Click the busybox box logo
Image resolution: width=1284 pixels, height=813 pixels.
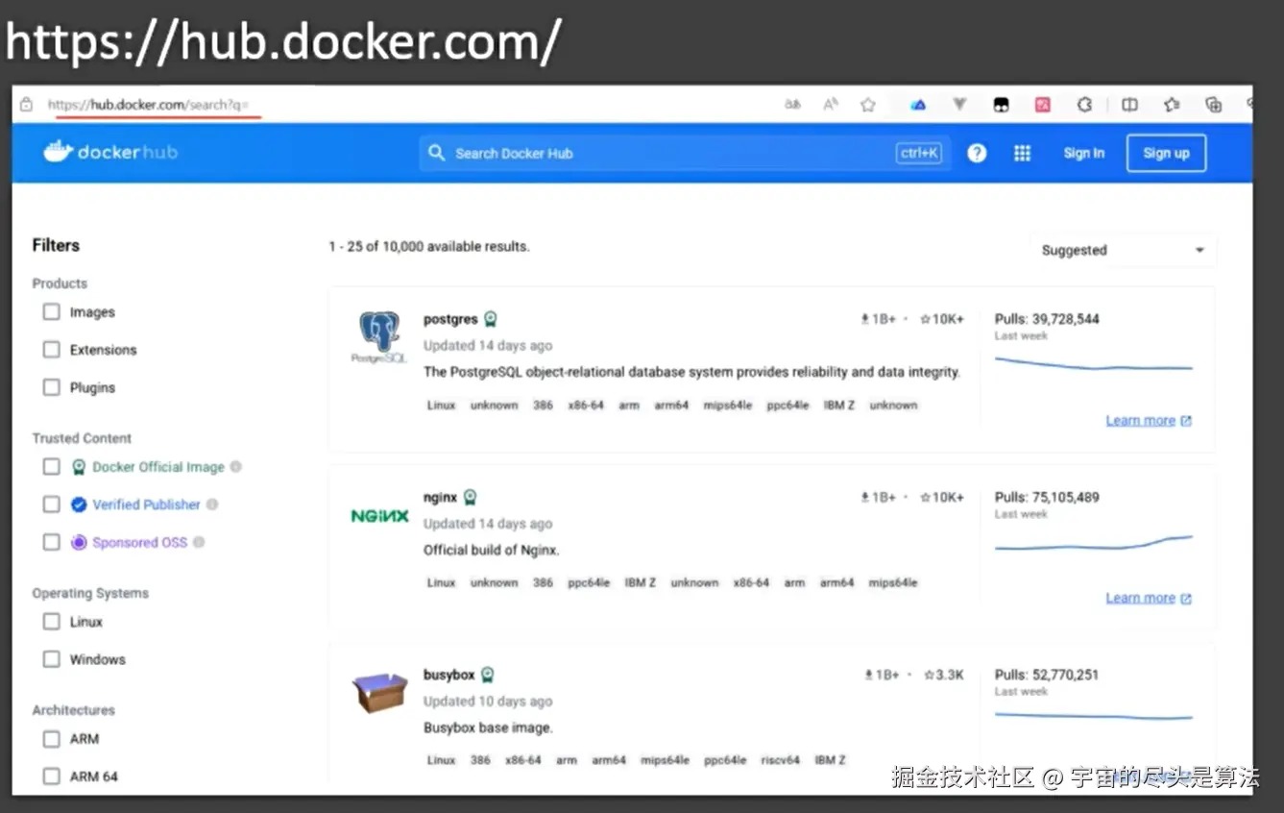click(x=379, y=692)
